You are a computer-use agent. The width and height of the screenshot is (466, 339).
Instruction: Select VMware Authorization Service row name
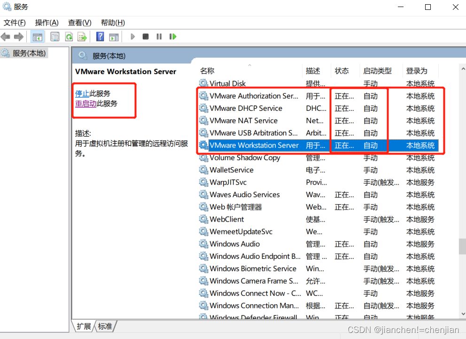pyautogui.click(x=254, y=96)
